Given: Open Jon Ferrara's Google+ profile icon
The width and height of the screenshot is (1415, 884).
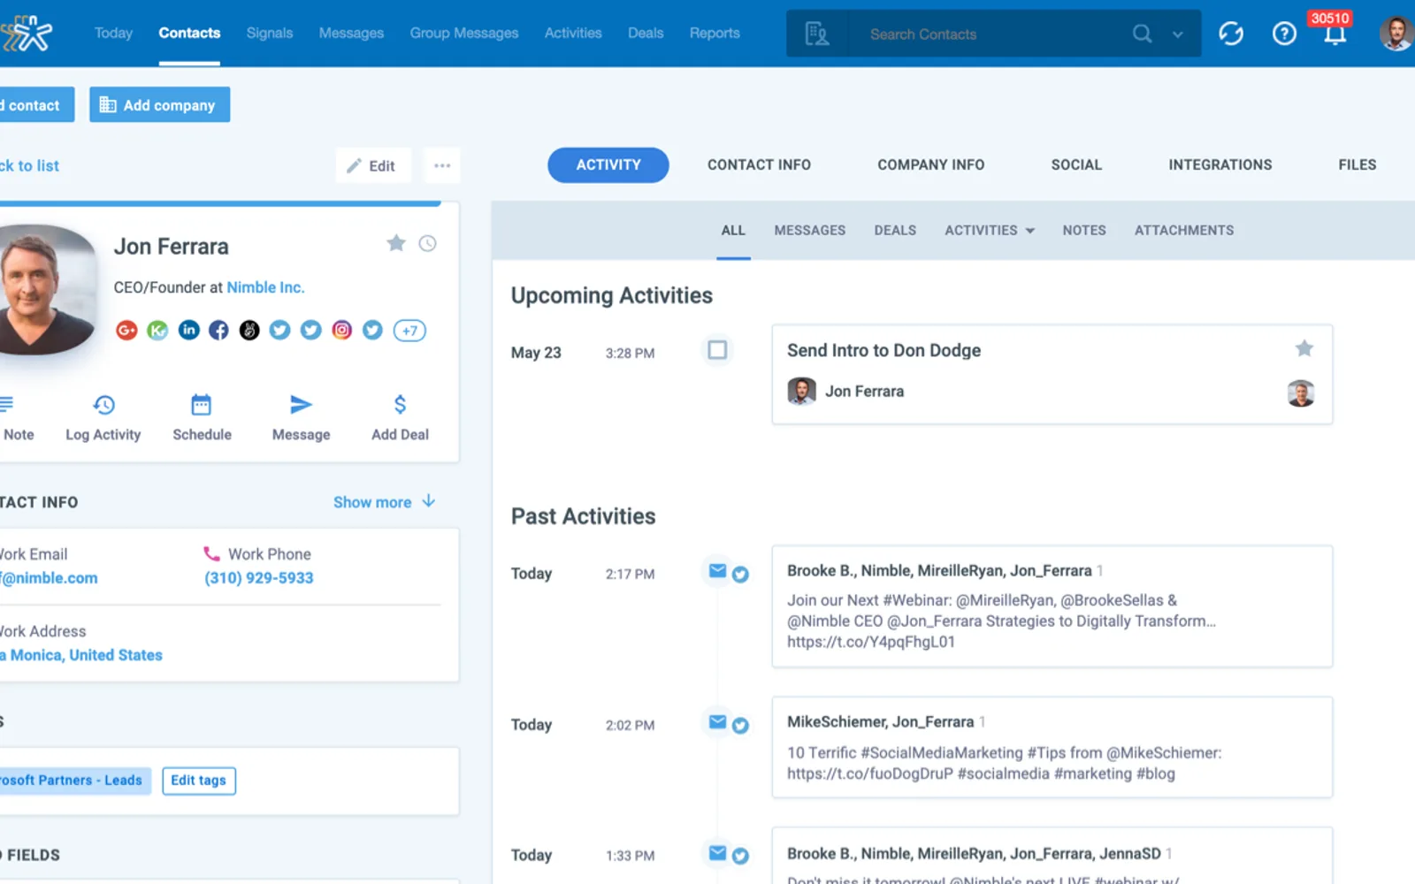Looking at the screenshot, I should tap(126, 331).
